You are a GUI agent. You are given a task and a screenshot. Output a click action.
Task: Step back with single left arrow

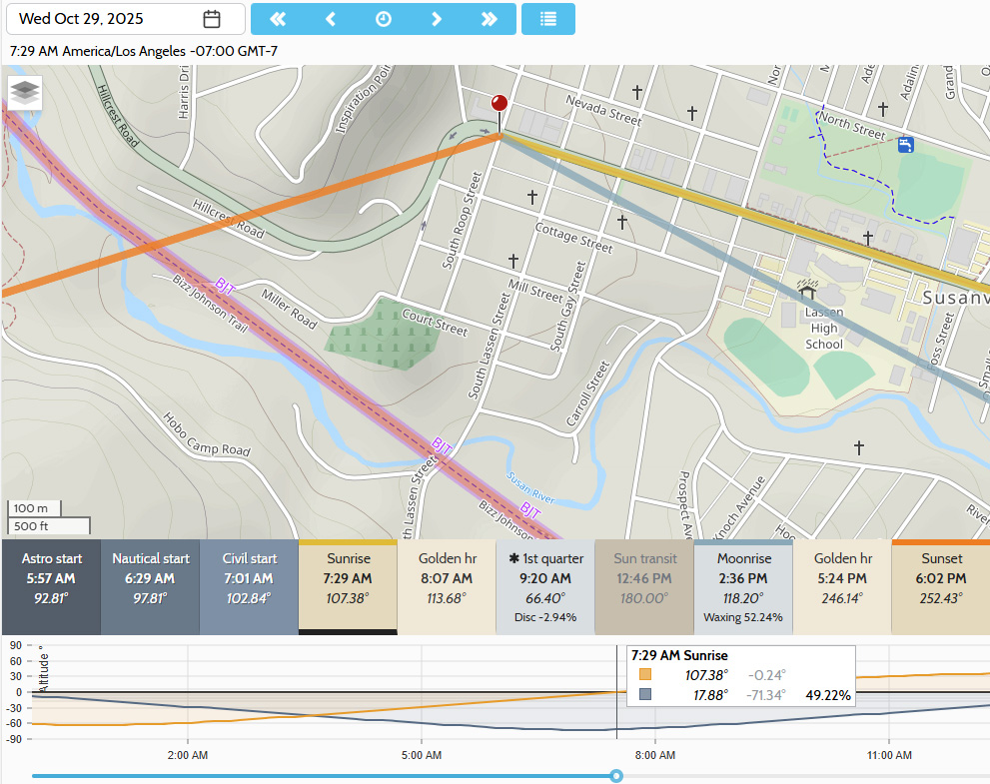pos(331,19)
